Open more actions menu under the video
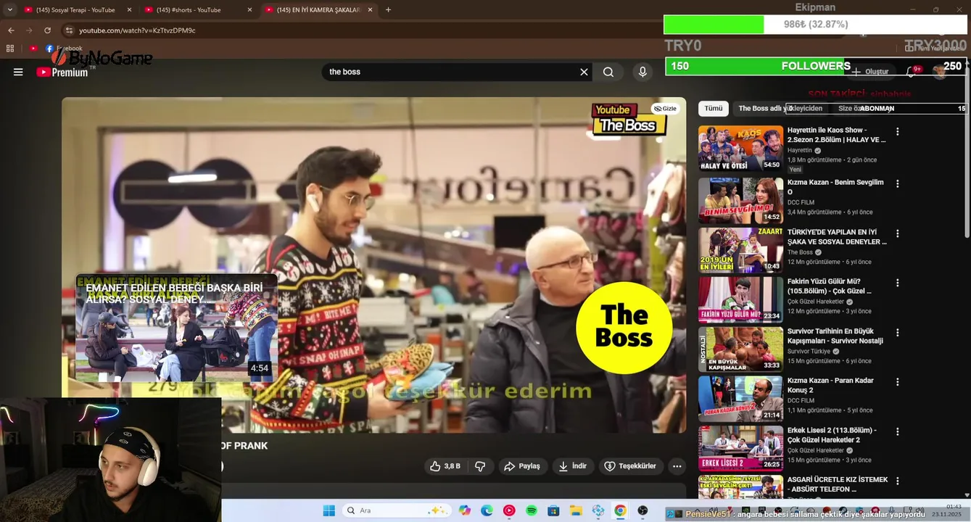This screenshot has width=971, height=522. click(x=677, y=466)
